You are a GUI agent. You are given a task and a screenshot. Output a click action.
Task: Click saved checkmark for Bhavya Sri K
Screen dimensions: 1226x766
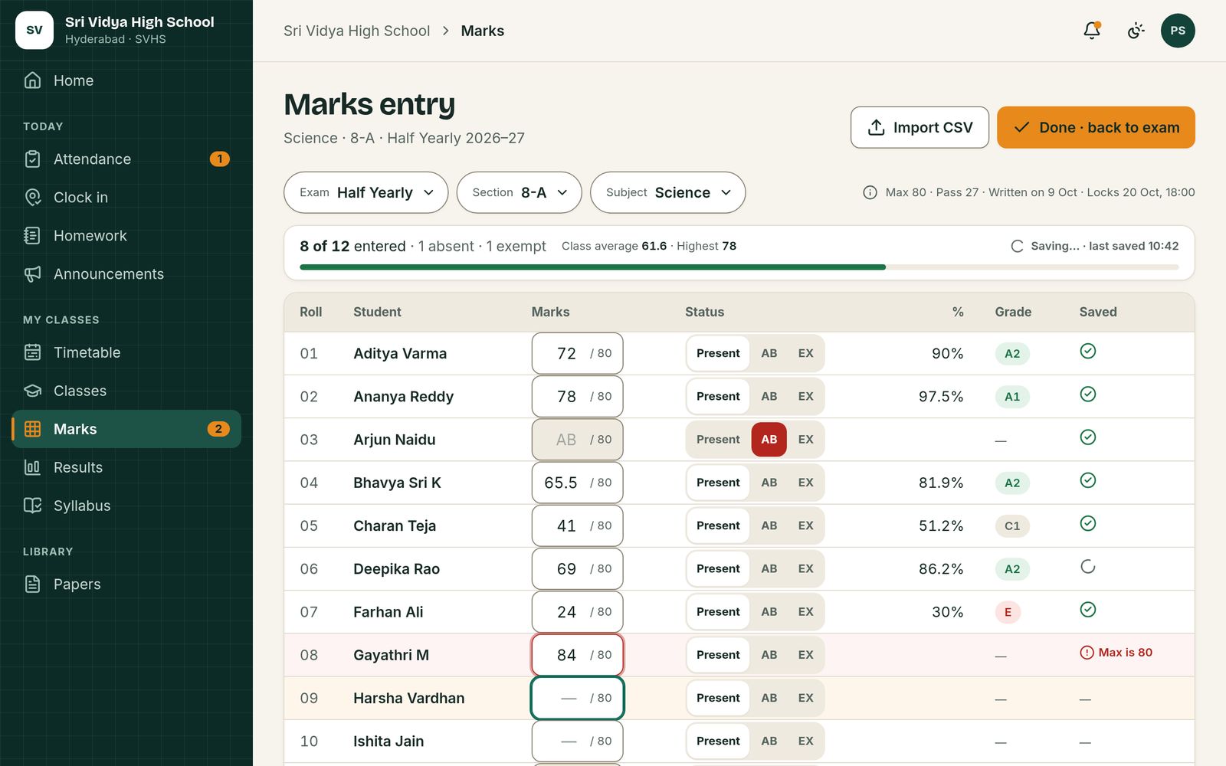point(1087,480)
